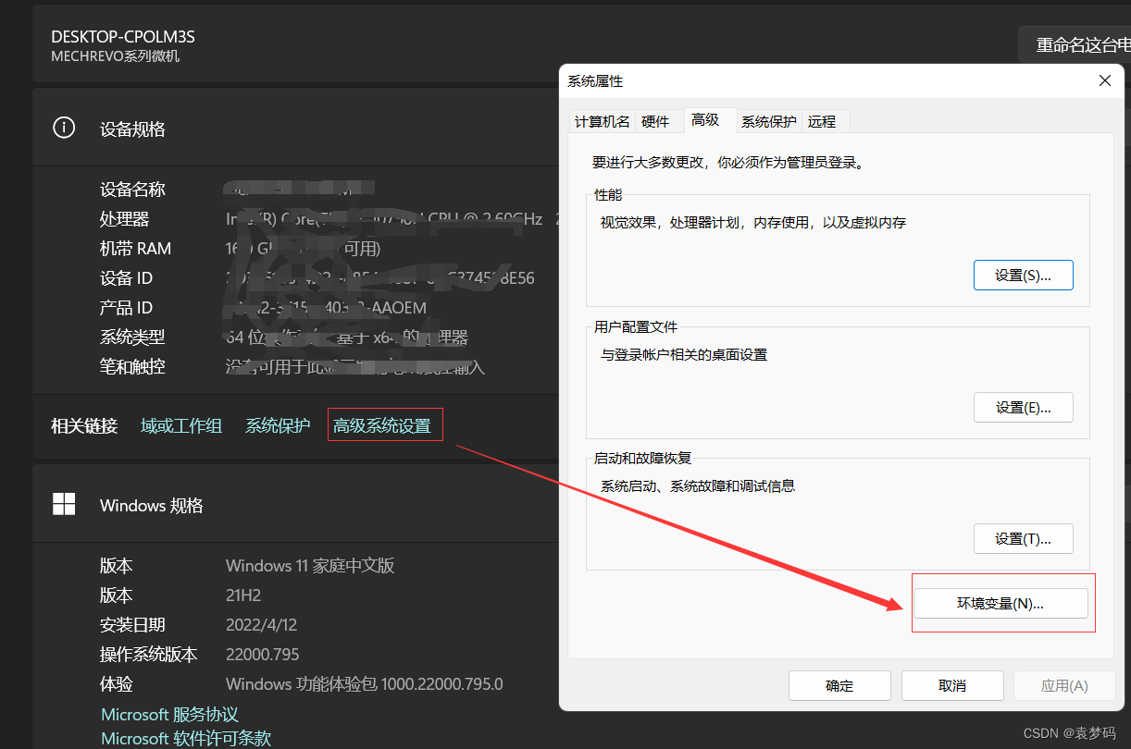Close the 系统属性 dialog
The height and width of the screenshot is (749, 1131).
[1104, 81]
